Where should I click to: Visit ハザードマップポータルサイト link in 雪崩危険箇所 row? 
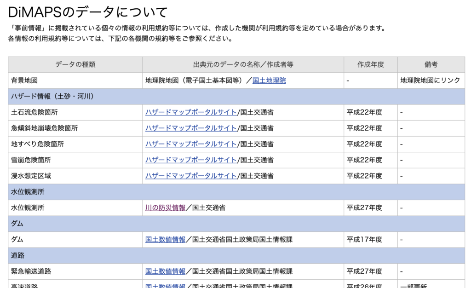pyautogui.click(x=191, y=160)
